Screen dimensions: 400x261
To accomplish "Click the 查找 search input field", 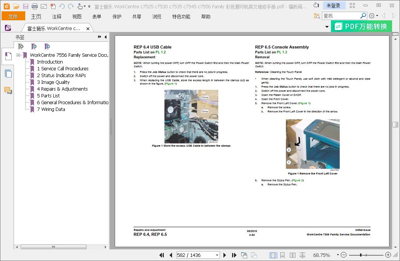I will 341,16.
